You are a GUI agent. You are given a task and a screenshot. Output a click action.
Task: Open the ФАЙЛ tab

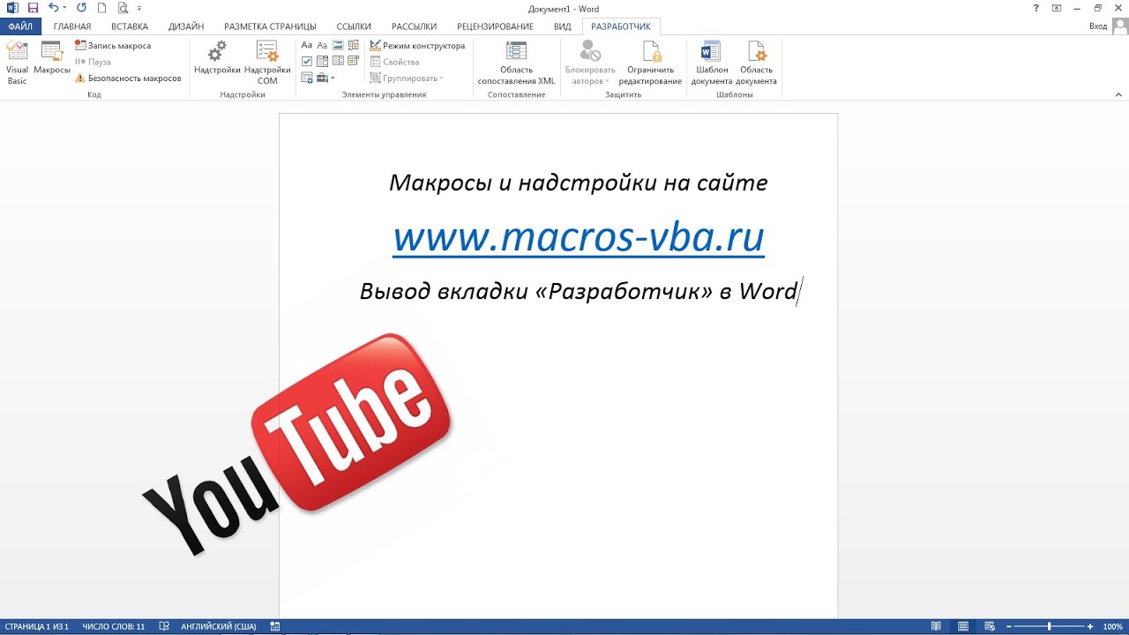(x=20, y=26)
